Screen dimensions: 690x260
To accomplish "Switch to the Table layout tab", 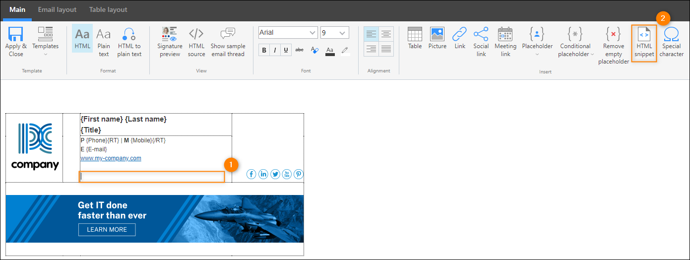I will pyautogui.click(x=108, y=10).
